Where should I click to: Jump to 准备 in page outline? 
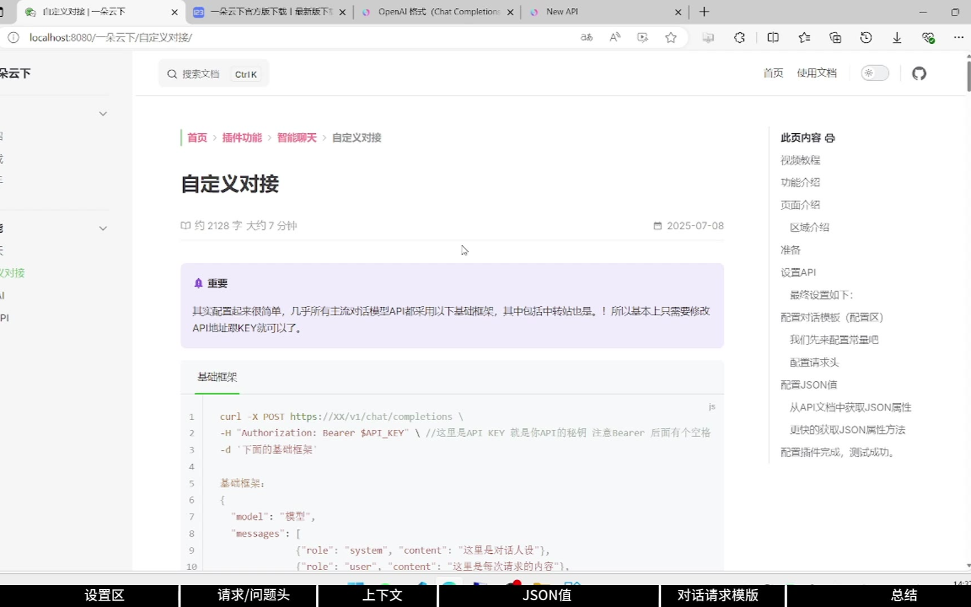pyautogui.click(x=790, y=250)
